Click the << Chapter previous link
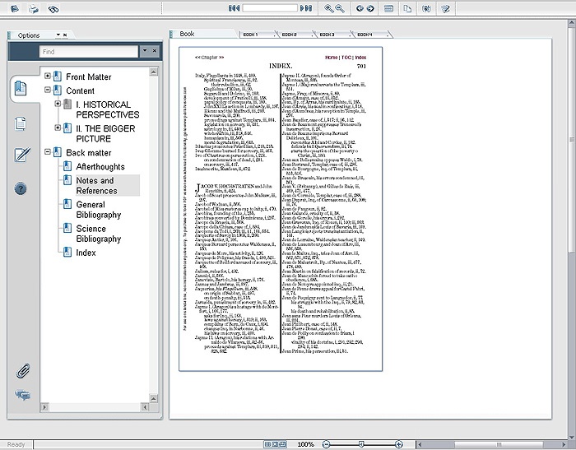Image resolution: width=576 pixels, height=450 pixels. point(207,58)
